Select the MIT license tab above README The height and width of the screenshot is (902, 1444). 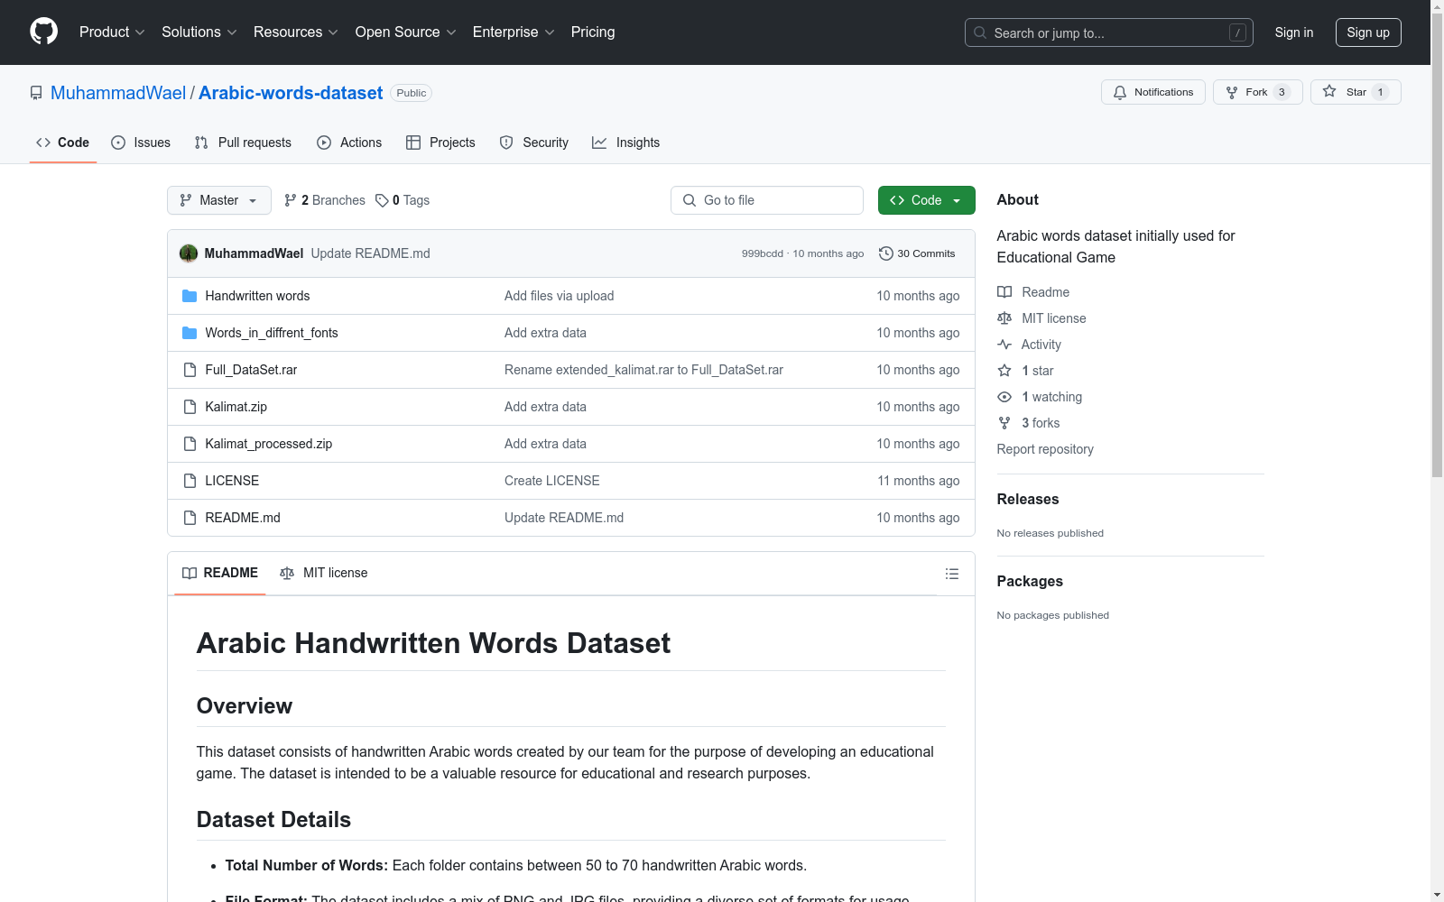324,573
